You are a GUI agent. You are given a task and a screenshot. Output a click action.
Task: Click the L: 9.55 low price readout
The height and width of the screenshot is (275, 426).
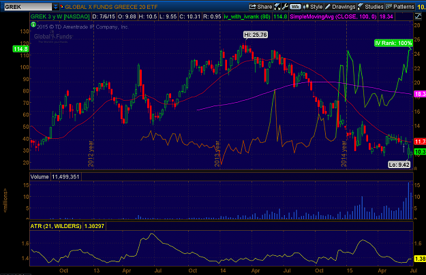coord(168,16)
